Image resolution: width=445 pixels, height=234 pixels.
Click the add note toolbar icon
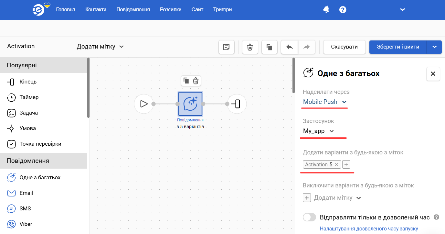[227, 47]
